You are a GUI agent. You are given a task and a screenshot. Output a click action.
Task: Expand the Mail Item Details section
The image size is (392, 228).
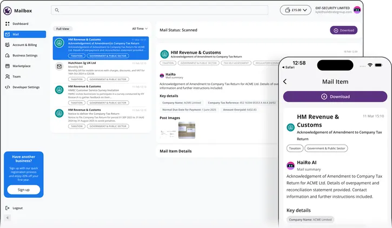[x=176, y=151]
